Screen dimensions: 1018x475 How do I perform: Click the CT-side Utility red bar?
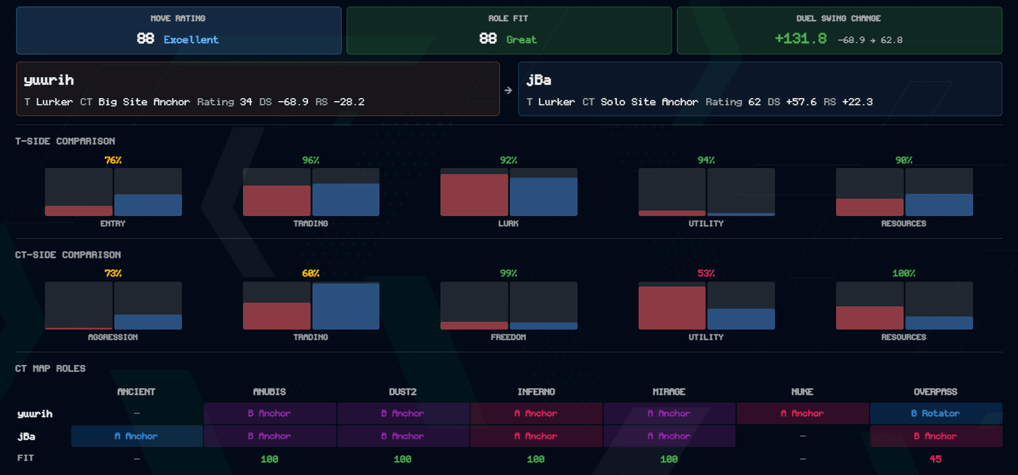click(x=672, y=308)
